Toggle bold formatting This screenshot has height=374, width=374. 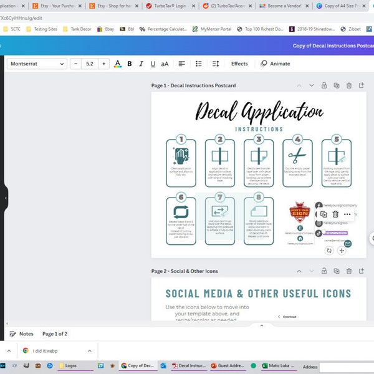[x=130, y=64]
